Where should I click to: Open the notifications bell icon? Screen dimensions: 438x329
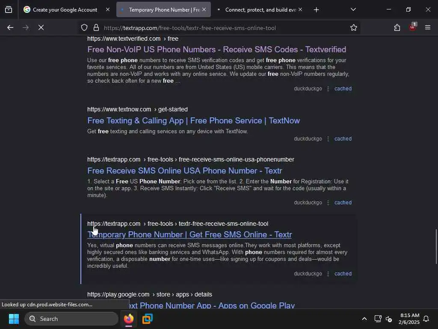426,319
